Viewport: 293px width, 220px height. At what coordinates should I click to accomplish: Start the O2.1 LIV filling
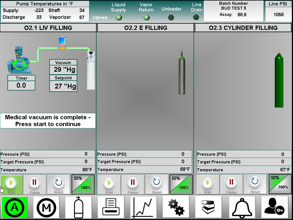coord(11,184)
